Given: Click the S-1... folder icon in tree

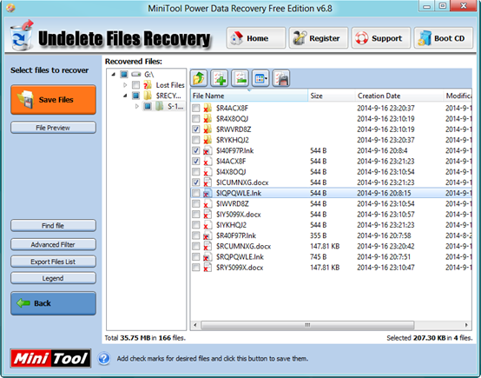Looking at the screenshot, I should [159, 107].
